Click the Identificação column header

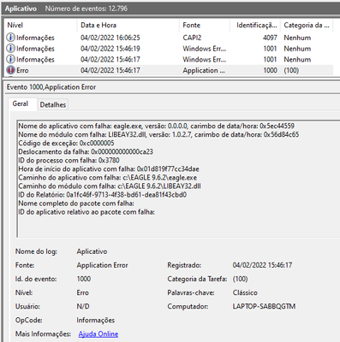click(256, 25)
